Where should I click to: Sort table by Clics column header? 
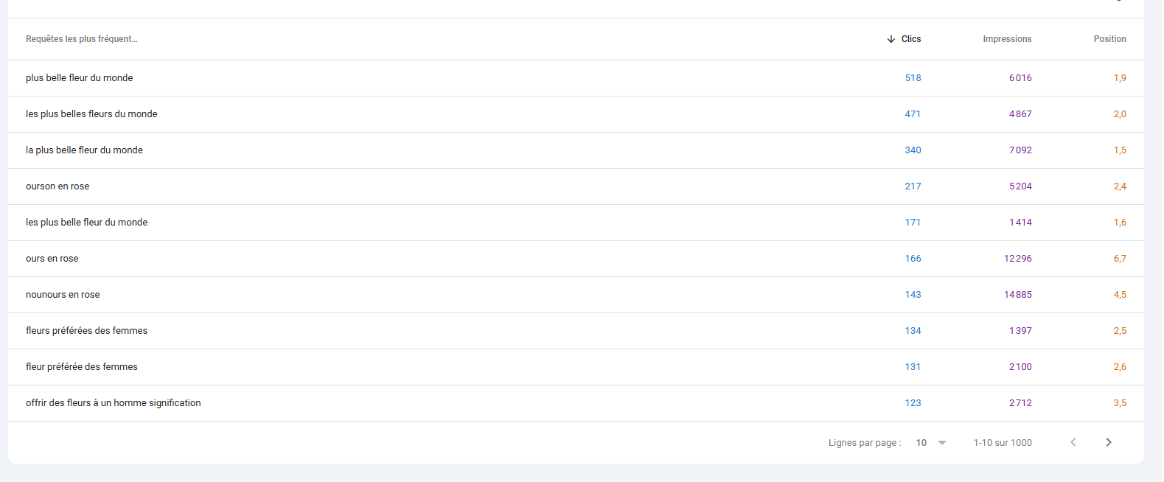pos(911,39)
